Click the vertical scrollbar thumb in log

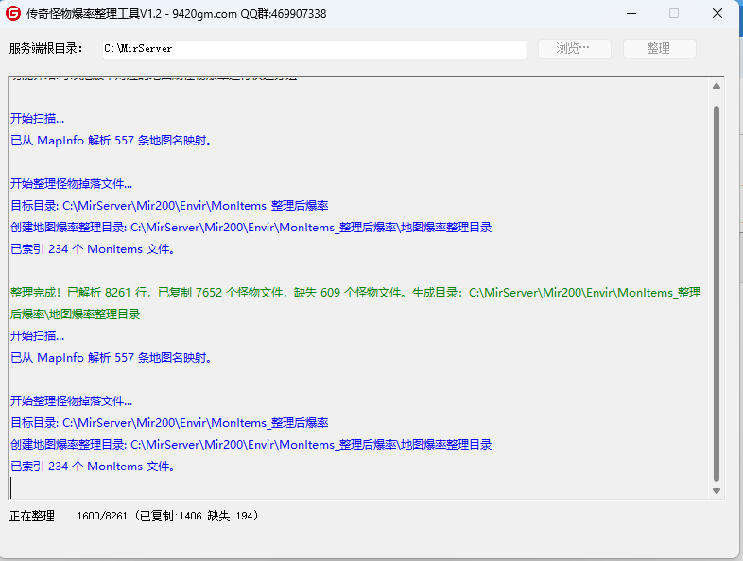click(x=717, y=294)
